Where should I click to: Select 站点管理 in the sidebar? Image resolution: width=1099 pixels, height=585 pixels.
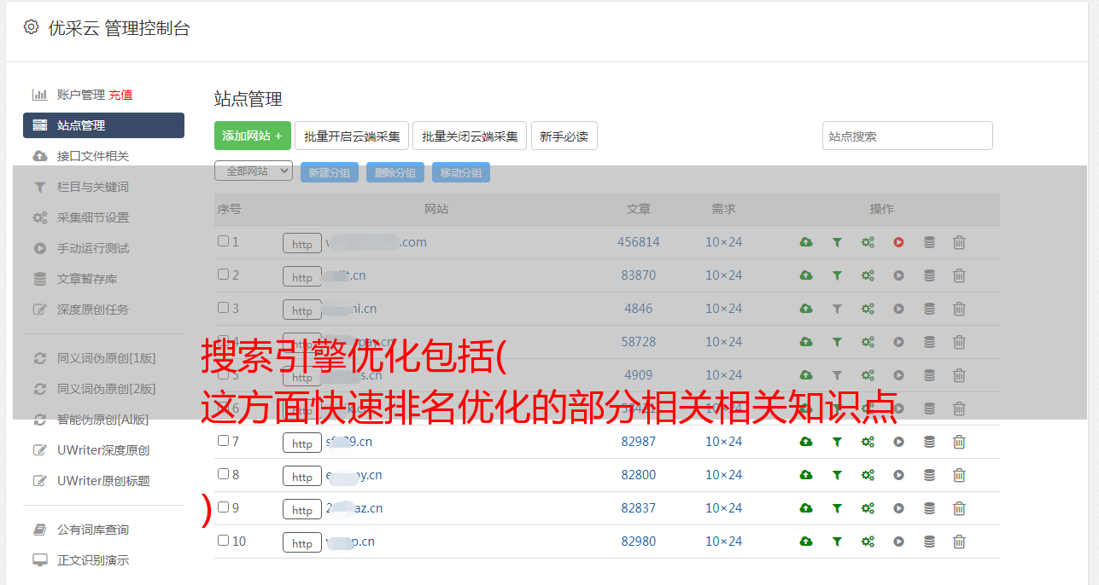point(103,125)
